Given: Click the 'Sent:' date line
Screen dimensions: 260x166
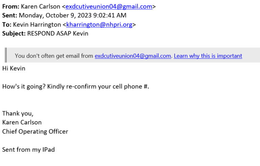Looking at the screenshot, I should [64, 16].
